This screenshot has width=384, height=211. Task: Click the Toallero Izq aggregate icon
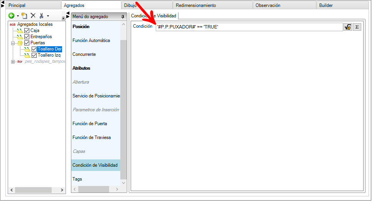pyautogui.click(x=27, y=55)
